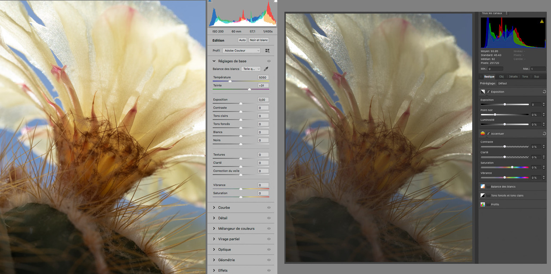Collapse the Réglages de base section
This screenshot has height=274, width=551.
[x=214, y=61]
